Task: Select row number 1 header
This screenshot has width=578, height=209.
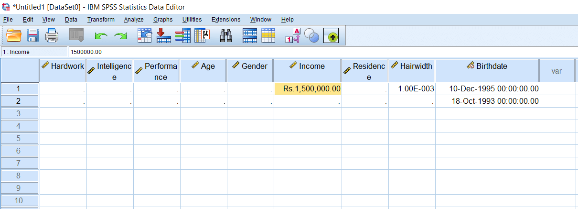Action: (x=19, y=88)
